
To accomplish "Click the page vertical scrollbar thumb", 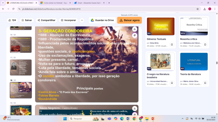I will 216,63.
